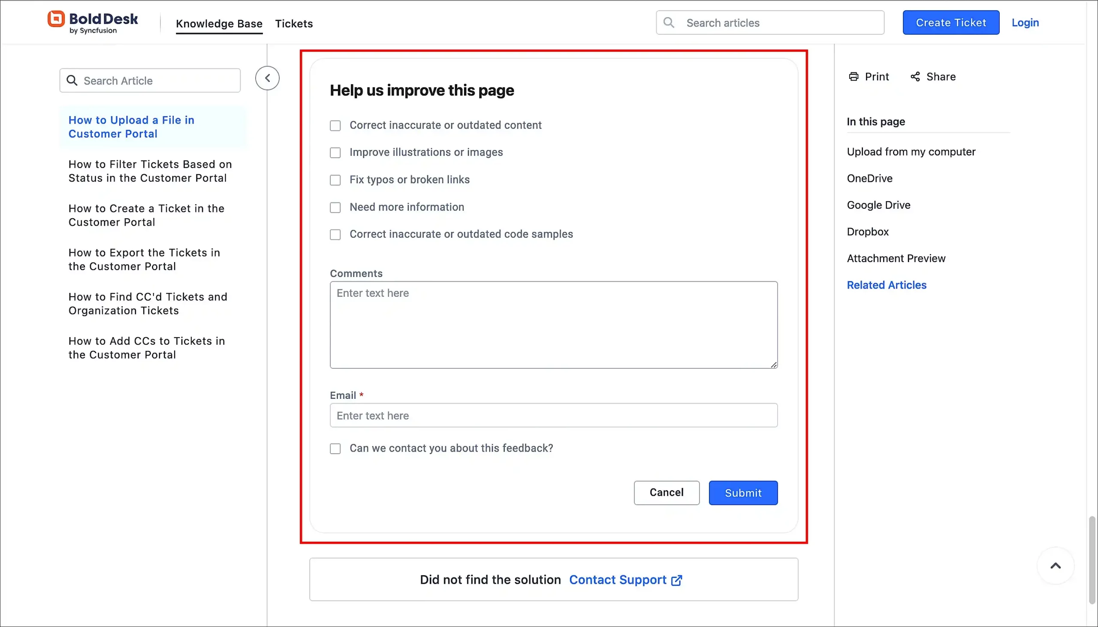
Task: Click the page vertical scrollbar thumb
Action: coord(1092,560)
